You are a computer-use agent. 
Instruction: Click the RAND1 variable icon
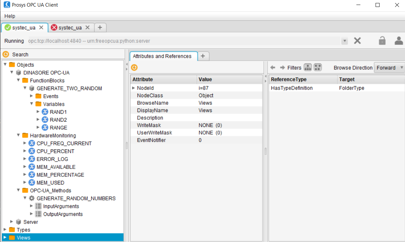(45, 112)
